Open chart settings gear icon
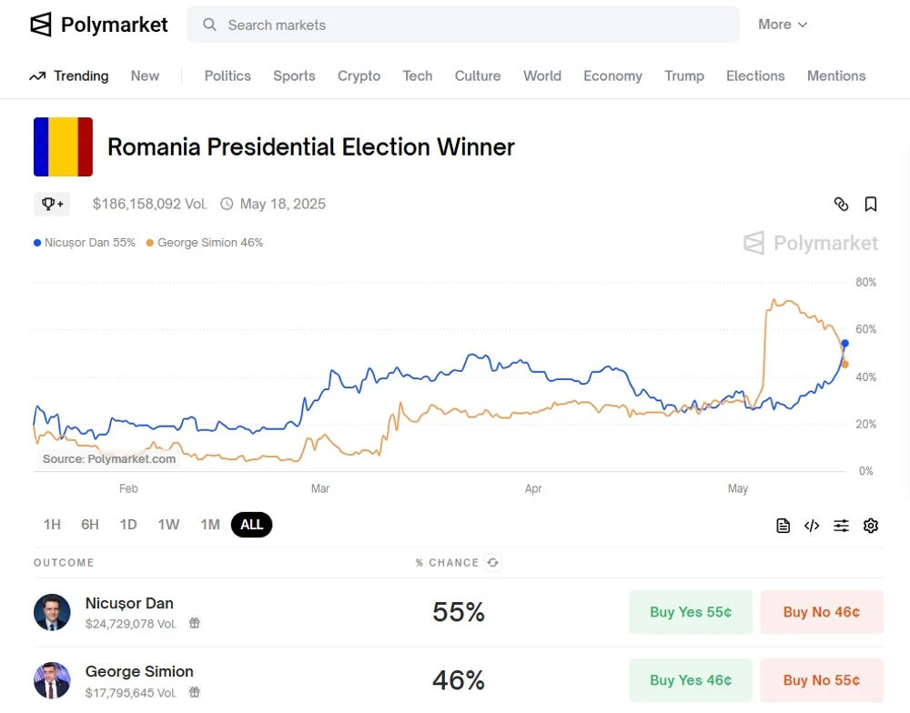 (x=871, y=526)
